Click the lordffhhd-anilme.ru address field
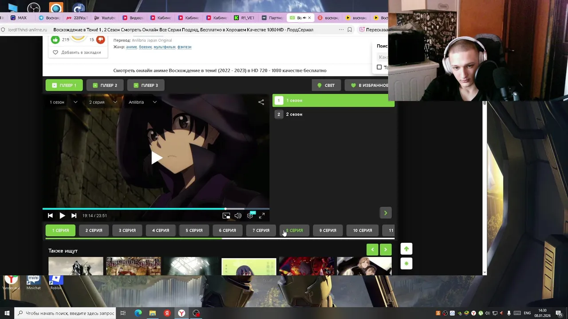568x319 pixels. click(27, 30)
